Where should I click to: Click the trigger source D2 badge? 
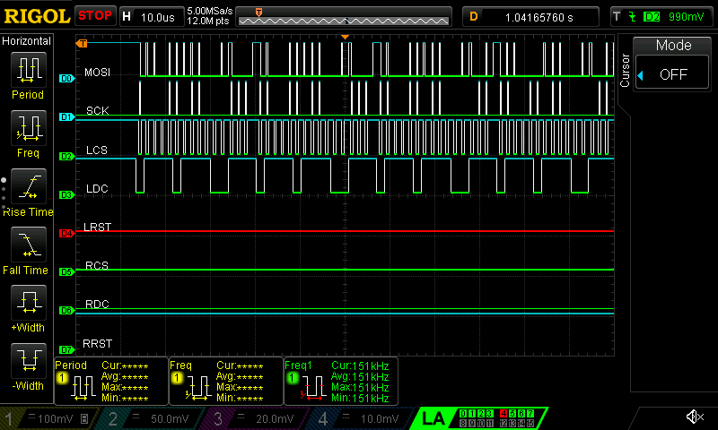click(652, 17)
